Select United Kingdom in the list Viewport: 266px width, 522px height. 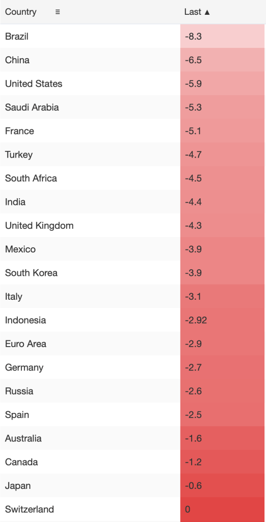point(39,226)
